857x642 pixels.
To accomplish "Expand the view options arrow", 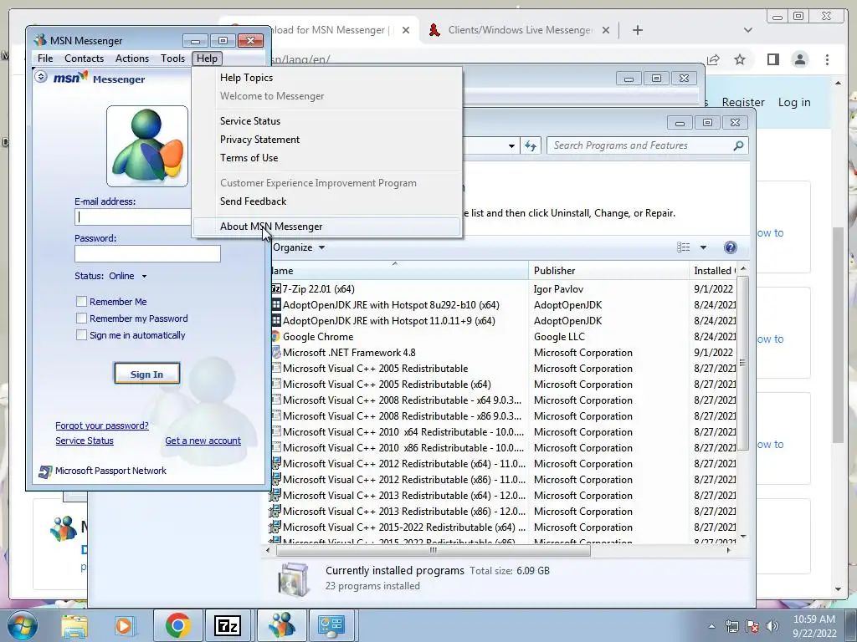I will tap(703, 247).
